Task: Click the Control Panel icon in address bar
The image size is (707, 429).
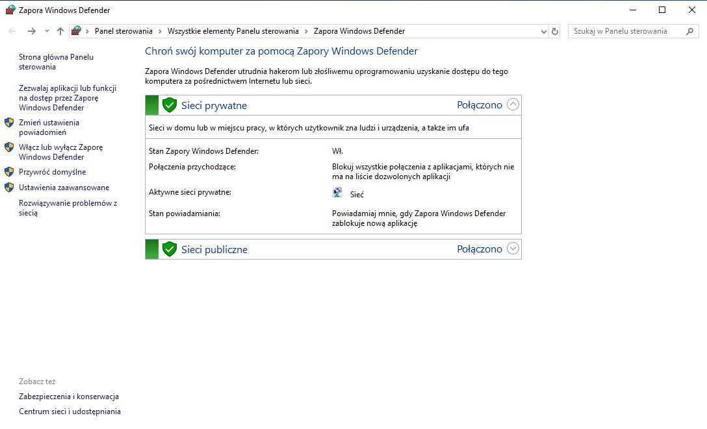Action: (x=76, y=31)
